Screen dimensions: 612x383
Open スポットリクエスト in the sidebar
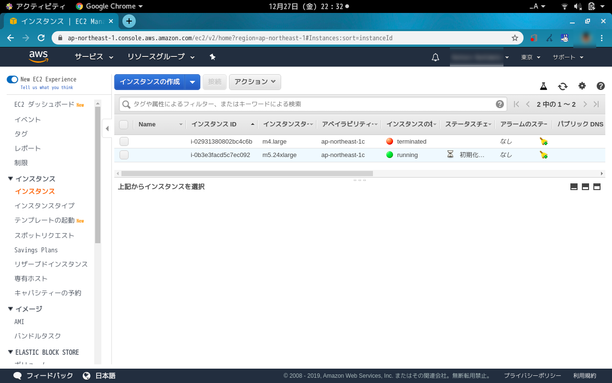pos(44,236)
